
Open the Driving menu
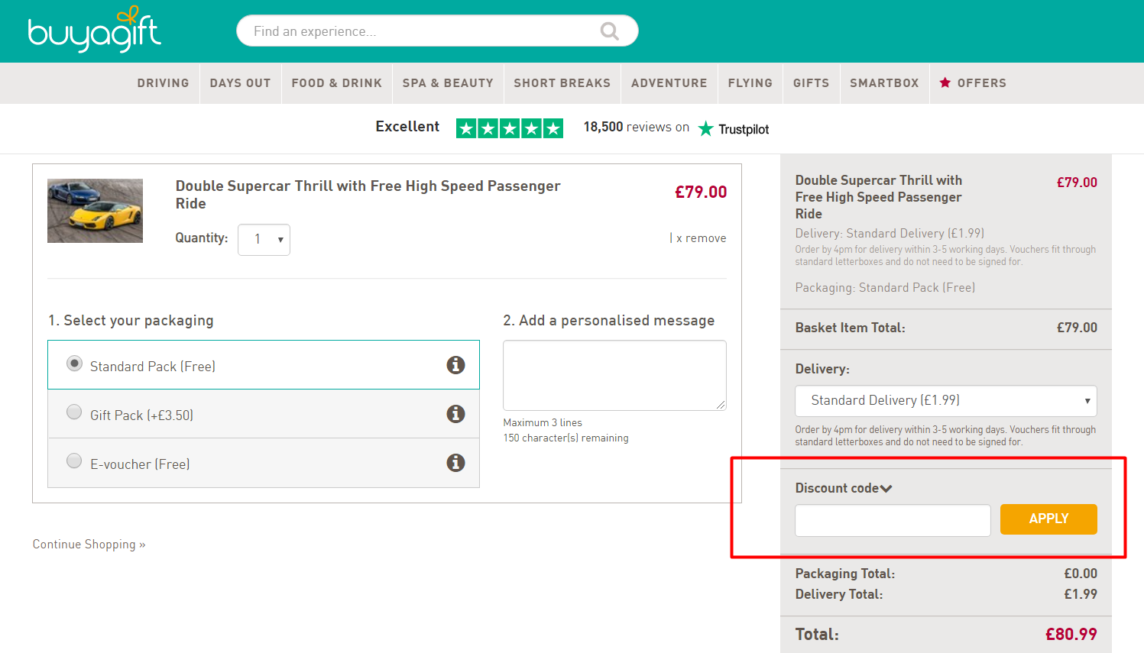coord(163,83)
